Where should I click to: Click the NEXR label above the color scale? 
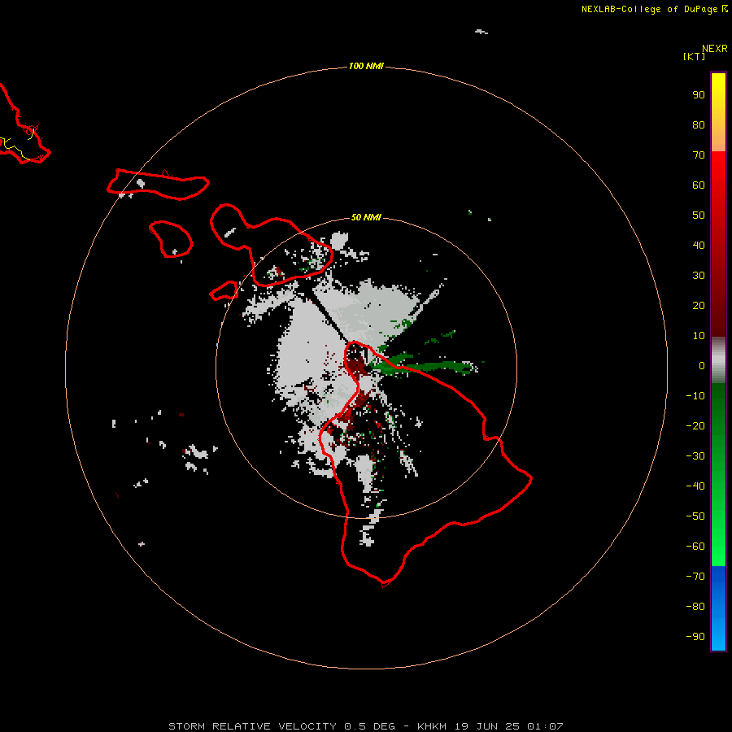[x=715, y=49]
